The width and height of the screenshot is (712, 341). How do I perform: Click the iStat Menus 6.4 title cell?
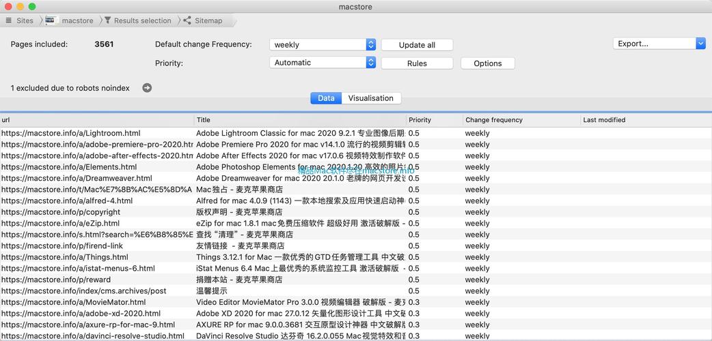click(x=300, y=269)
